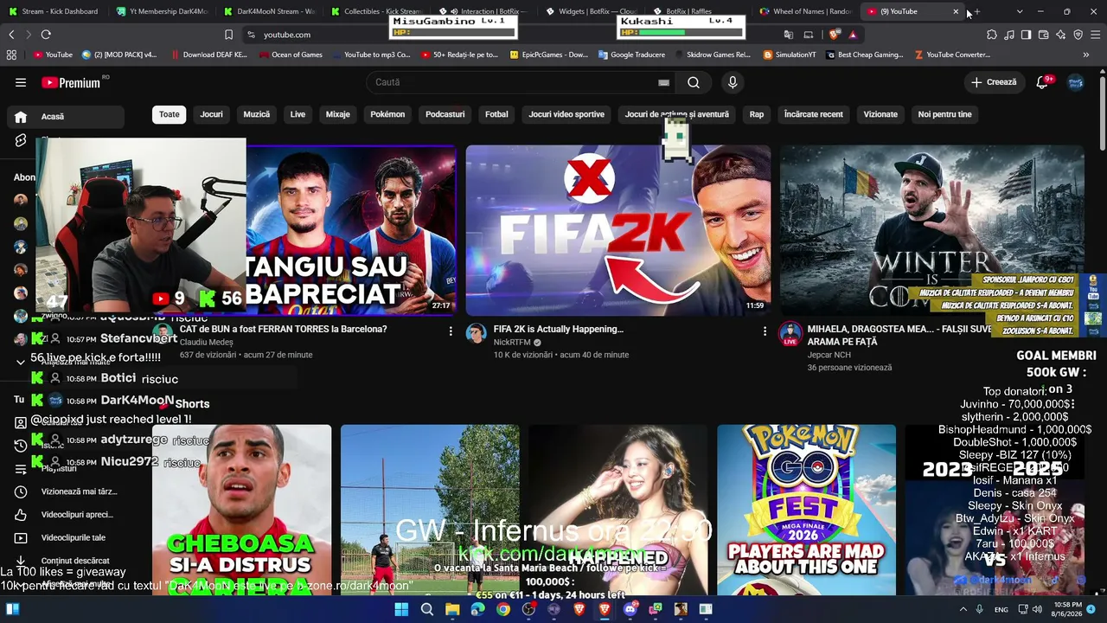Viewport: 1107px width, 623px height.
Task: Open the Ocean of Games bookmark
Action: click(291, 55)
